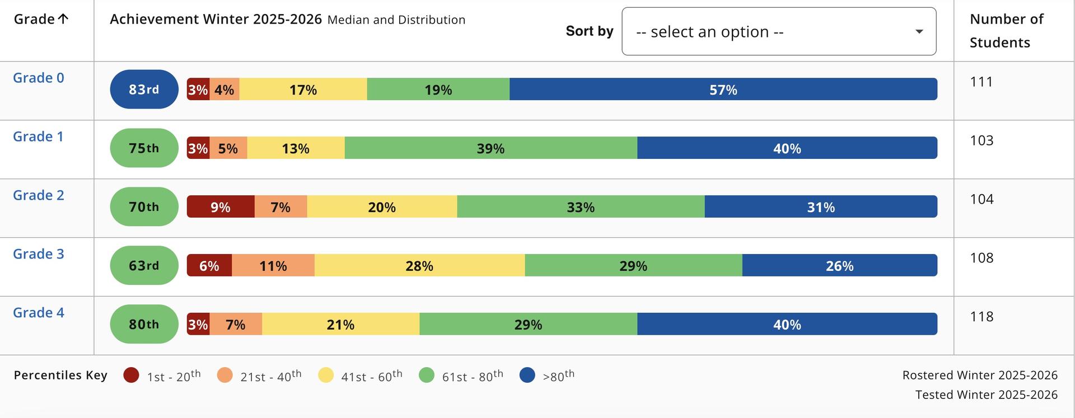Open Grade 4 results
This screenshot has height=418, width=1075.
coord(39,313)
